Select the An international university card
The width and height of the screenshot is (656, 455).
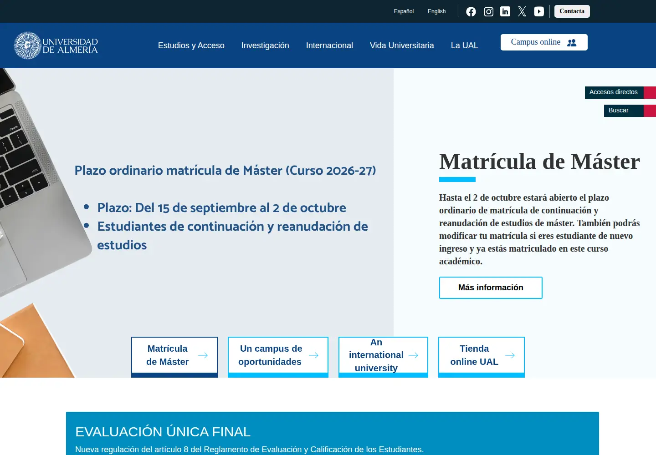coord(383,357)
